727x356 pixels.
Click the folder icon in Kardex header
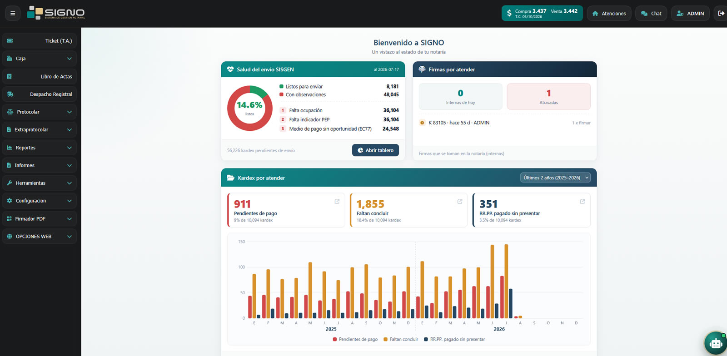230,178
